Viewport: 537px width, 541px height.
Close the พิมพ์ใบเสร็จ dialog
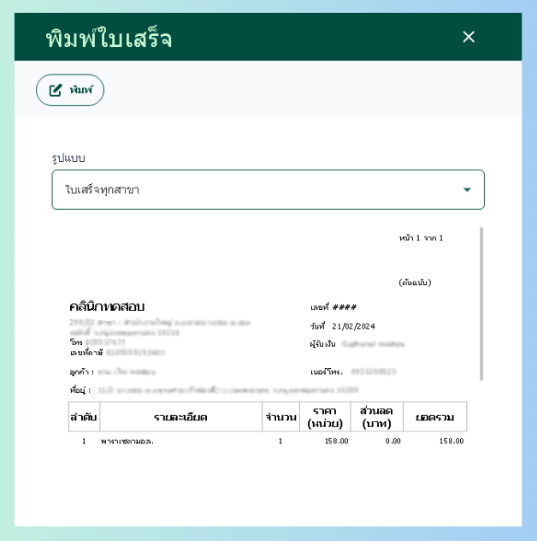click(469, 37)
